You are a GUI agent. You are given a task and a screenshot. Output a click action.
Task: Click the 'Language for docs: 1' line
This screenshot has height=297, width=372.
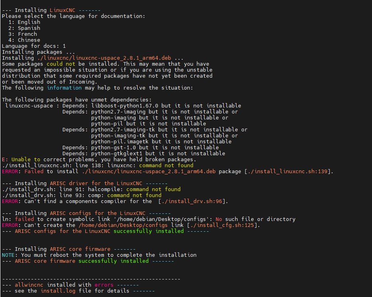click(x=34, y=46)
